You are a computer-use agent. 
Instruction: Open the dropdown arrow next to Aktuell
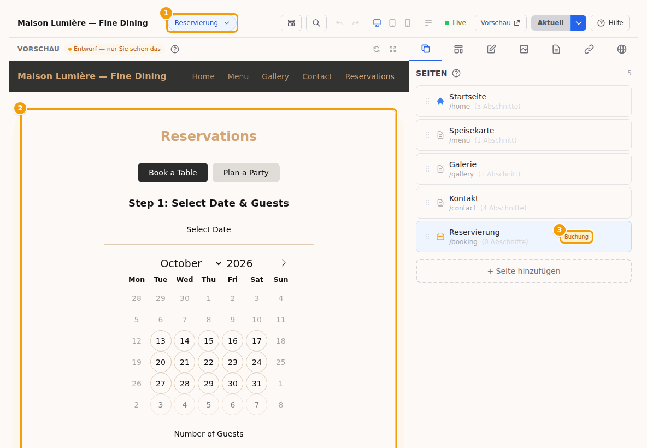(x=579, y=23)
